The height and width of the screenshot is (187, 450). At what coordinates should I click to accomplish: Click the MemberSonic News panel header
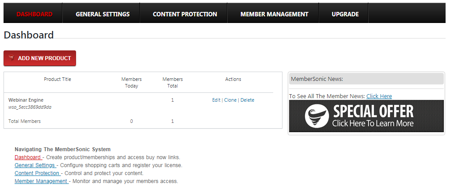tap(366, 79)
